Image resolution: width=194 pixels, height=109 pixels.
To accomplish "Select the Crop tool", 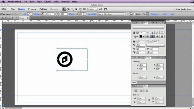I will tap(68, 9).
